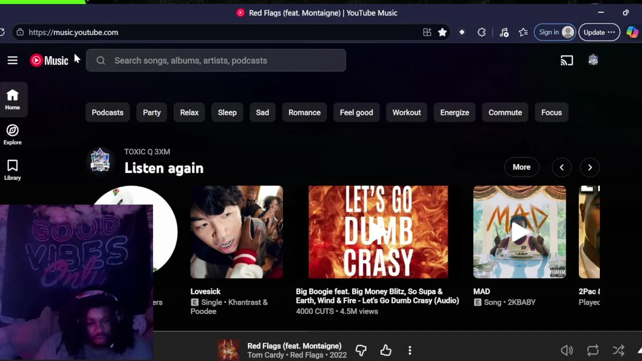The height and width of the screenshot is (361, 642).
Task: Open more actions menu in player bar
Action: 410,350
